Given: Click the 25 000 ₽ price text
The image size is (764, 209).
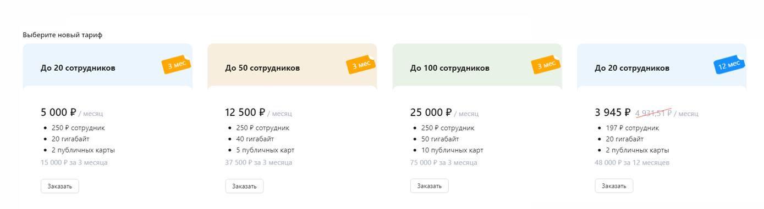Looking at the screenshot, I should 431,112.
